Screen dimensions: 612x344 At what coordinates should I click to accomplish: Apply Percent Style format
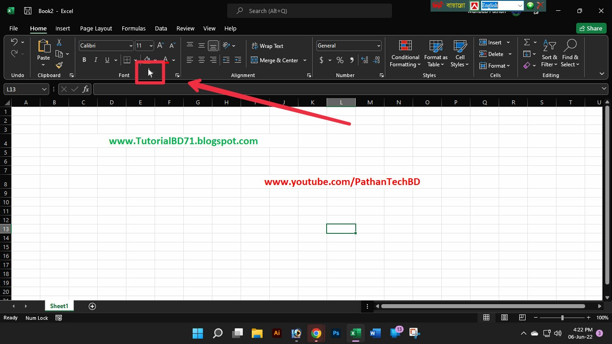tap(340, 60)
